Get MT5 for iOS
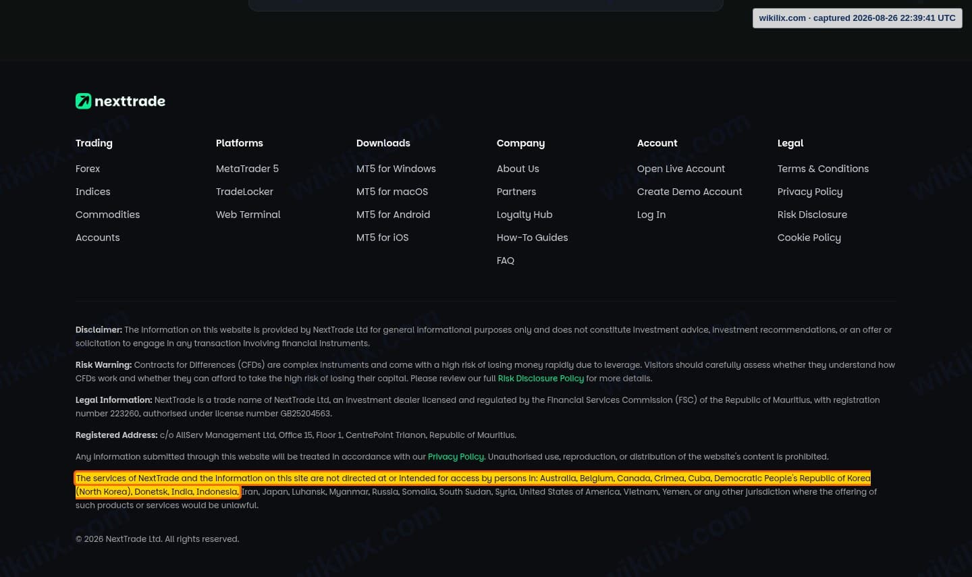 [383, 238]
